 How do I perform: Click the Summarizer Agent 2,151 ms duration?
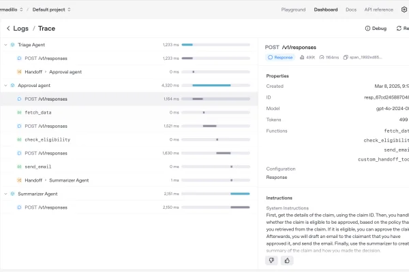[x=171, y=194]
